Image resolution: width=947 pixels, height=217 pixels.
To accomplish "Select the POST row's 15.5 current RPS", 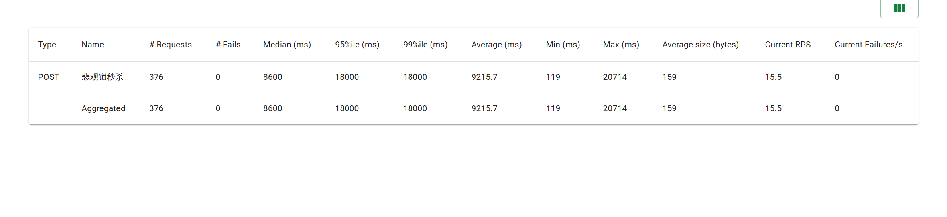I will coord(773,77).
